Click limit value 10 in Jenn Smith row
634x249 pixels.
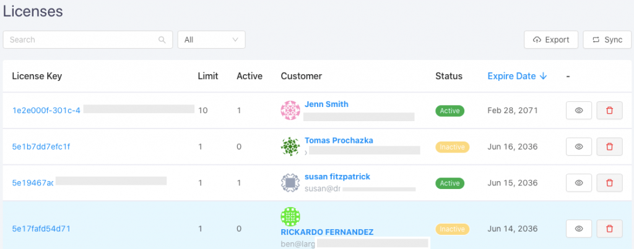203,110
